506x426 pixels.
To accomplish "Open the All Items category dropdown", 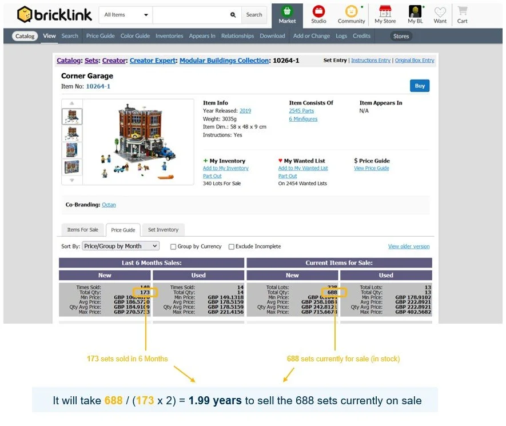I will (126, 15).
